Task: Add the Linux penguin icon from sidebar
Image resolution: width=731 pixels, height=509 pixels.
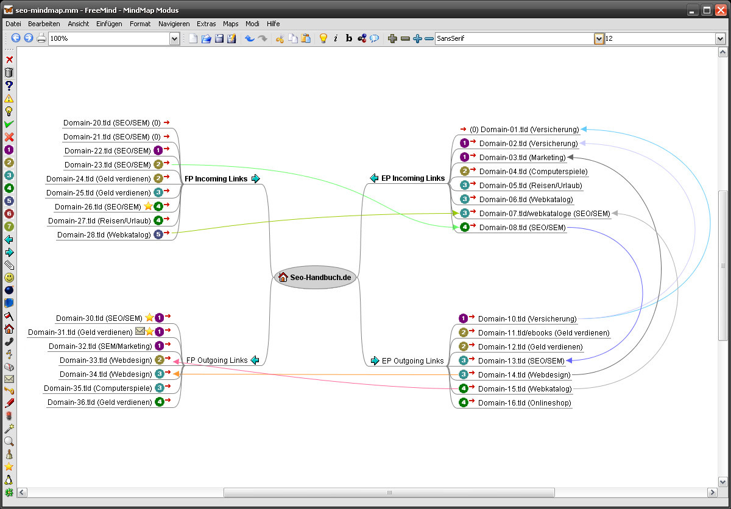Action: [9, 479]
